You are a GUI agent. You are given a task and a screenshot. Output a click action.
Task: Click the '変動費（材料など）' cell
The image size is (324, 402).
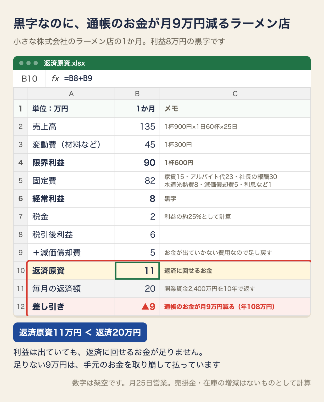pyautogui.click(x=71, y=144)
